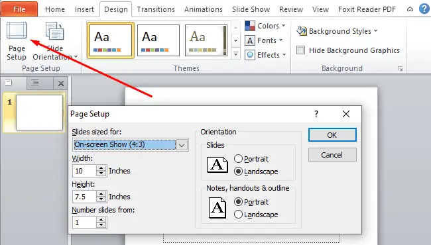Increase Height with up spinner
Image resolution: width=431 pixels, height=245 pixels.
pos(101,194)
